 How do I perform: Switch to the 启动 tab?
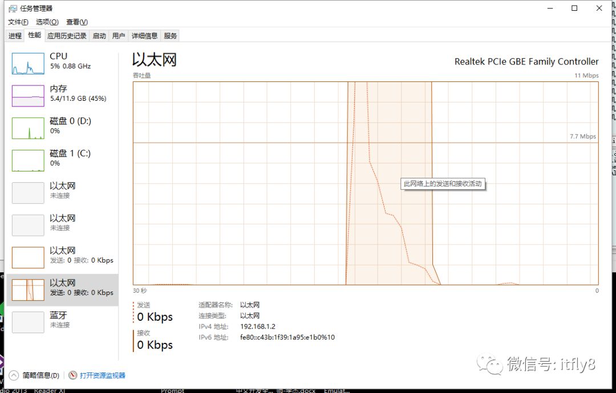pos(99,36)
